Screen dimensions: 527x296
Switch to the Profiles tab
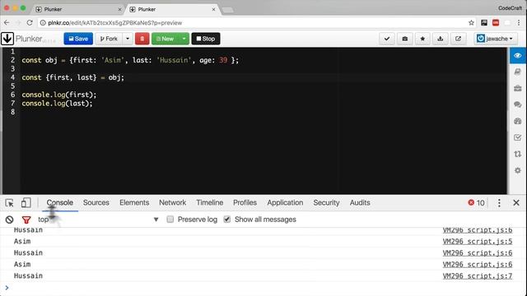coord(245,203)
